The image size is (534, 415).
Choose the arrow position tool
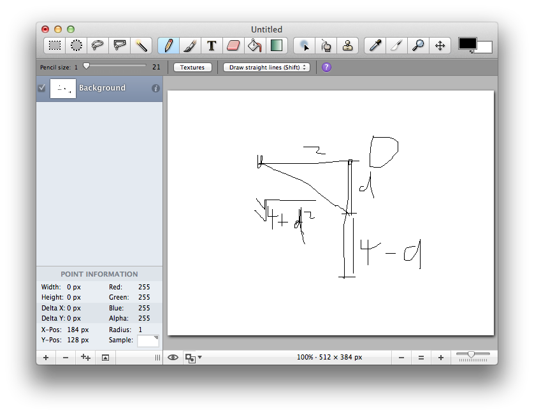[x=305, y=45]
